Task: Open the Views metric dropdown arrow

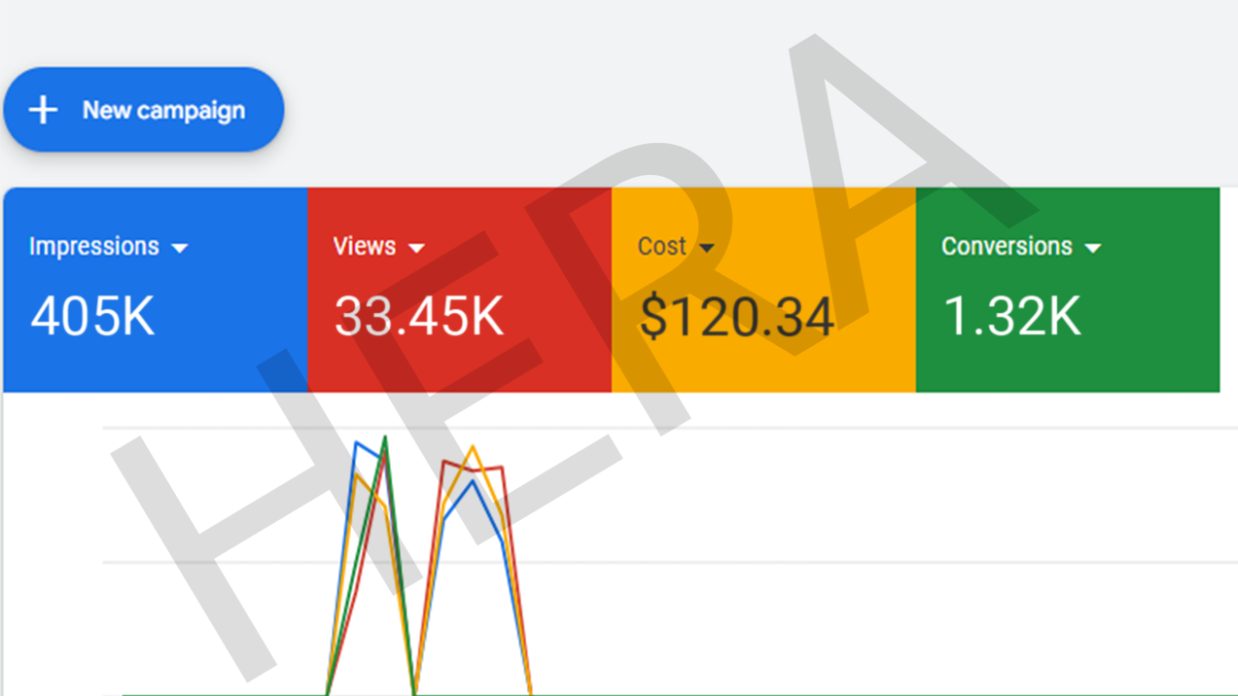Action: coord(417,249)
